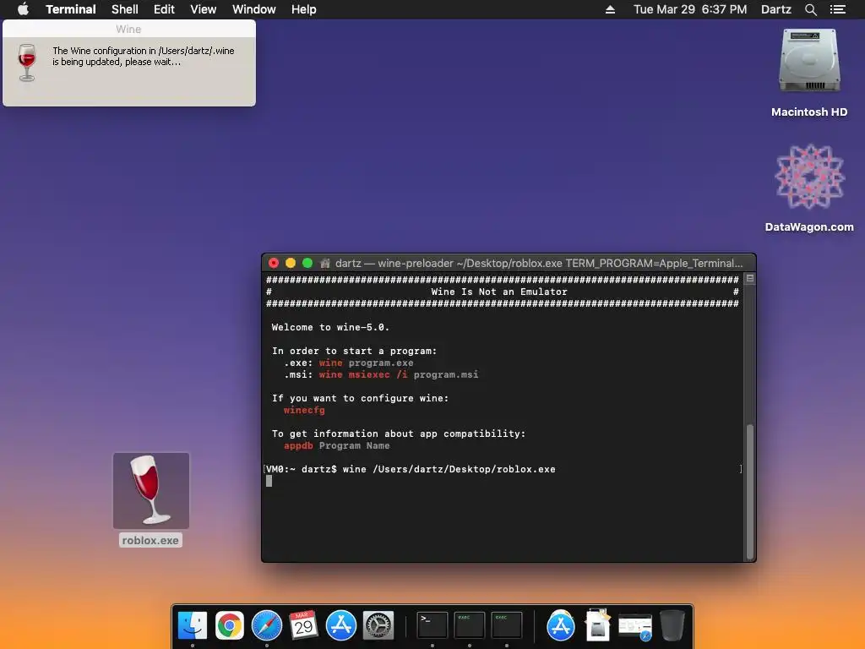
Task: Click the Terminal window title 'dartz — wine-preloader'
Action: [539, 264]
